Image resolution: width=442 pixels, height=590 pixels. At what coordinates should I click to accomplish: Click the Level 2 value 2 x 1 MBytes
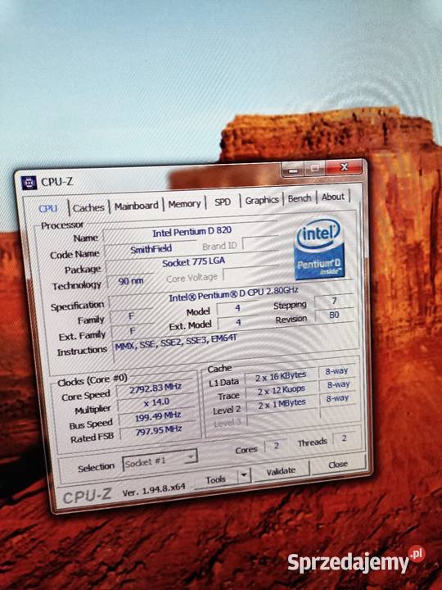click(x=282, y=405)
